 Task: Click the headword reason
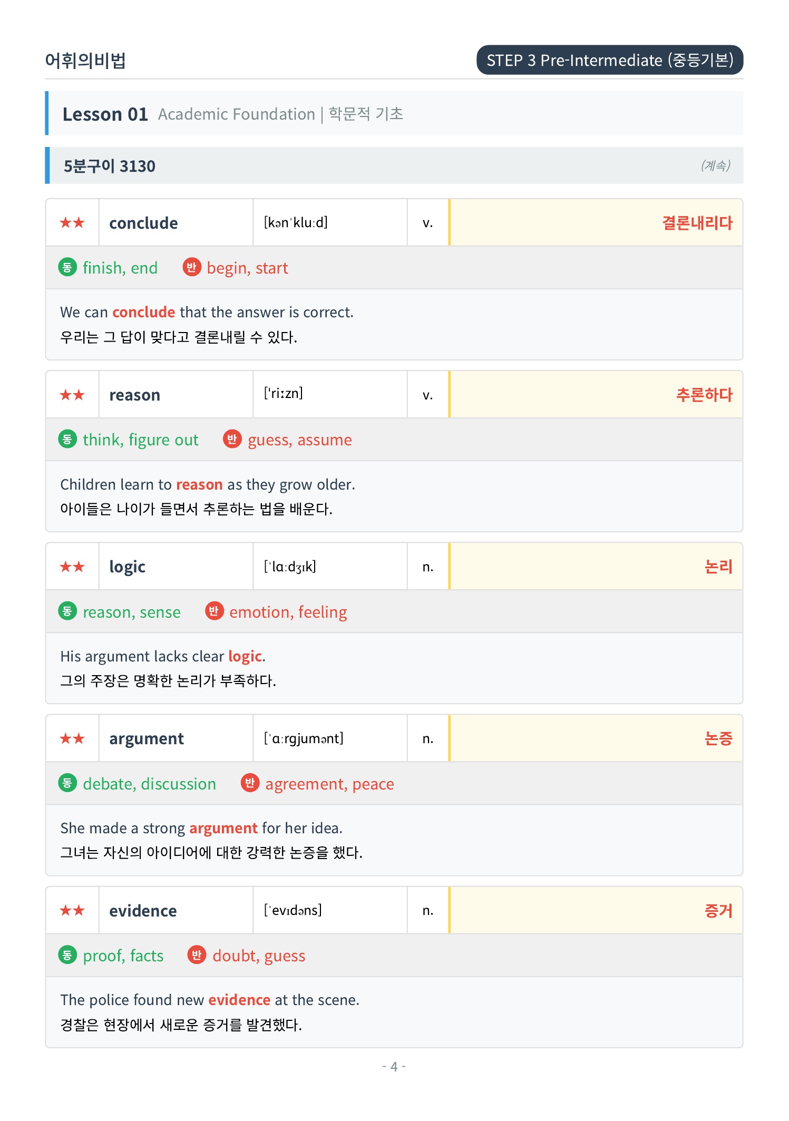coord(134,395)
